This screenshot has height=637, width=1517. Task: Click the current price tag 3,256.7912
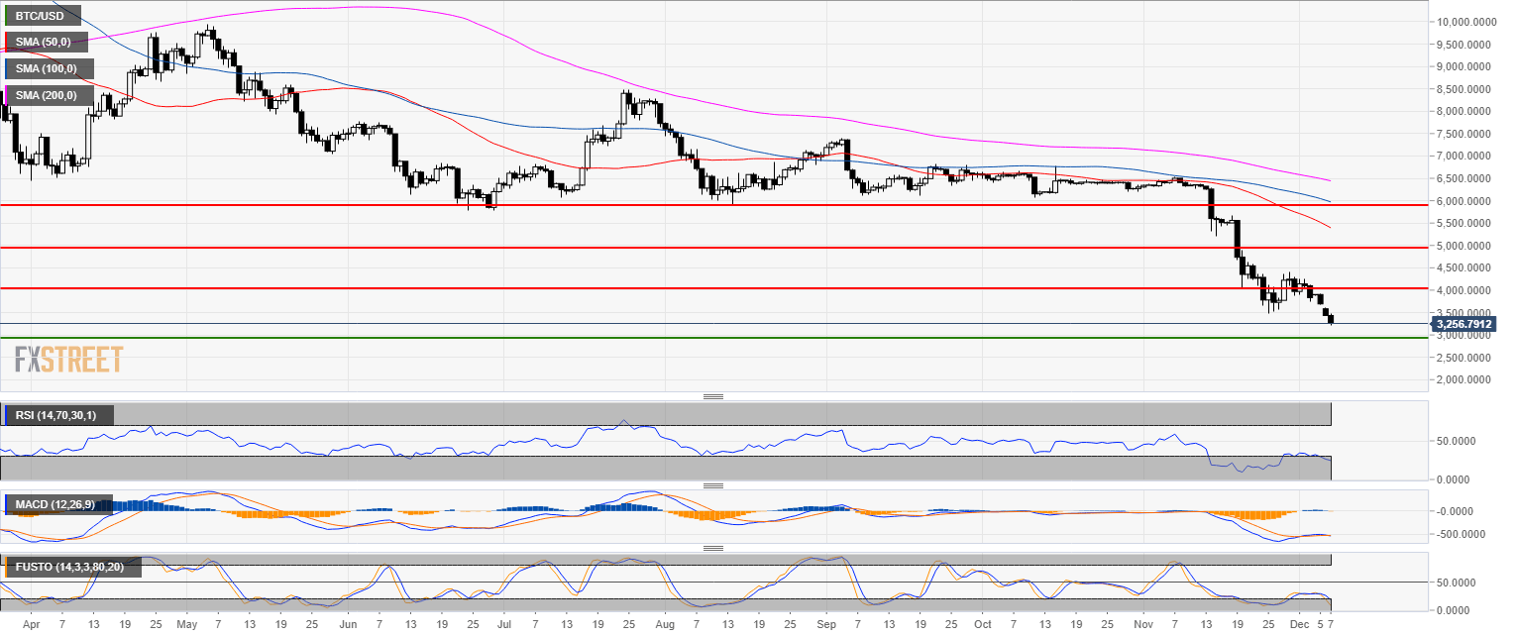coord(1463,324)
